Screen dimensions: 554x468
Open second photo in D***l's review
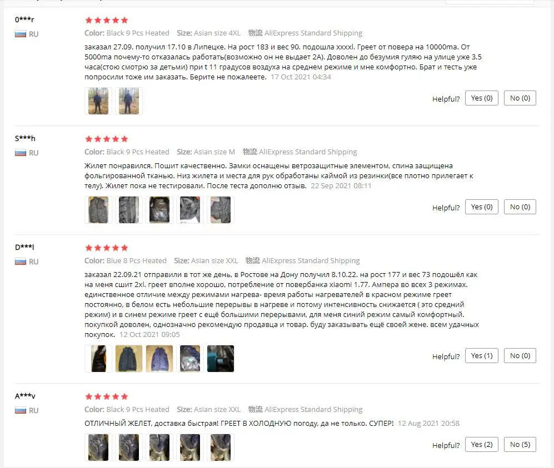pyautogui.click(x=129, y=359)
